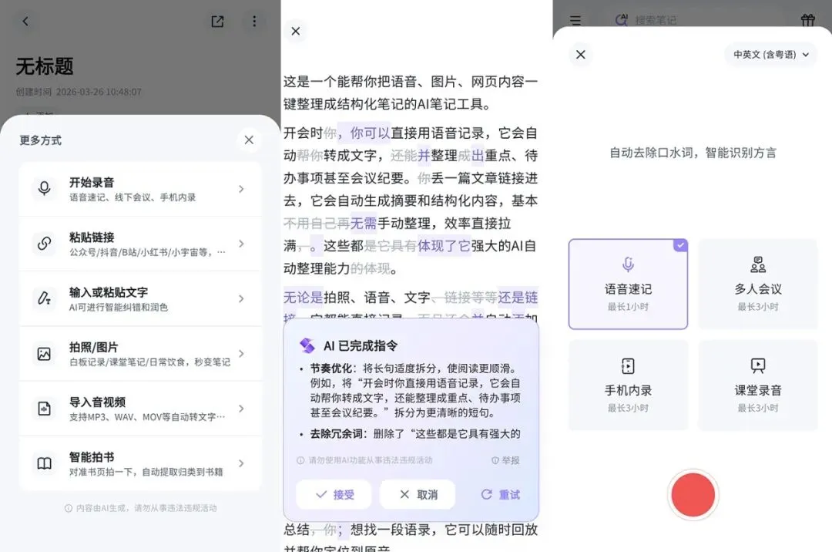Click the AI logo in AI 已完成指令 panel
This screenshot has width=832, height=552.
[307, 345]
